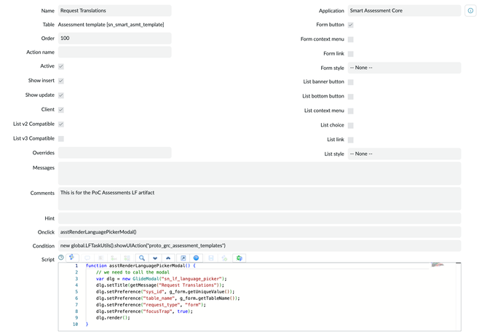Viewport: 482px width, 334px height.
Task: Open the List style dropdown
Action: (x=404, y=154)
